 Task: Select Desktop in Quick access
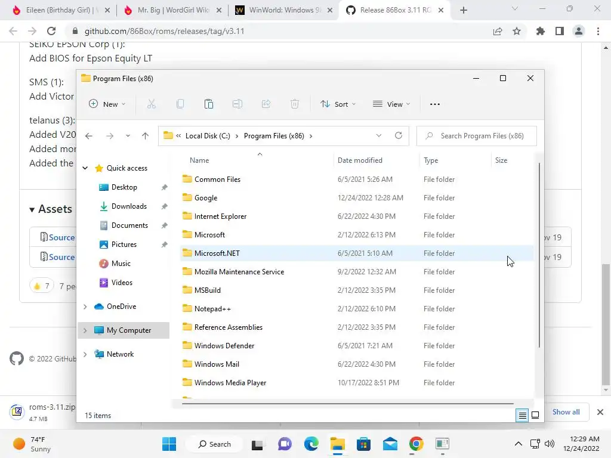coord(124,187)
